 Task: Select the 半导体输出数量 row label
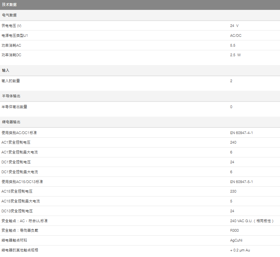14,107
